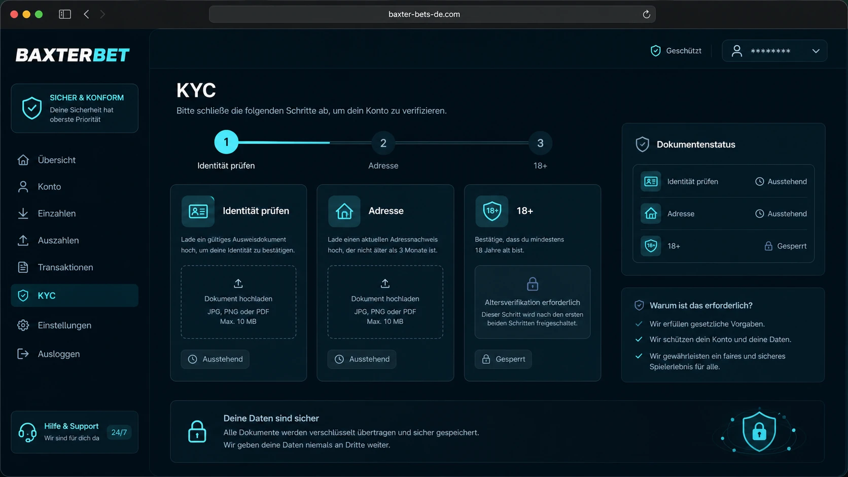Image resolution: width=848 pixels, height=477 pixels.
Task: Click the Gesperrt lock icon in Dokumentenstatus
Action: (x=768, y=246)
